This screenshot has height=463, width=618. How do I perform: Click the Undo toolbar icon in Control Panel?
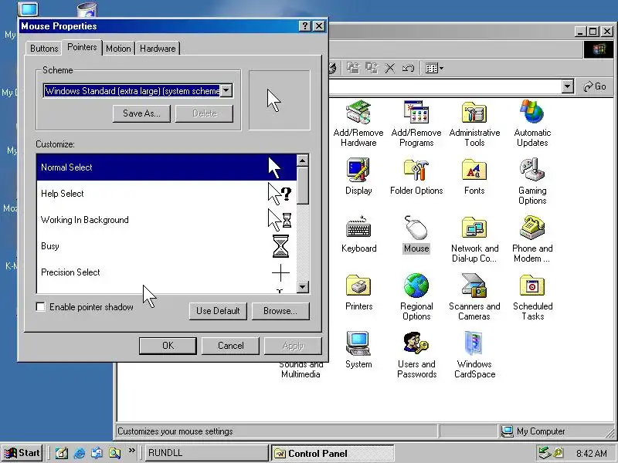tap(408, 68)
